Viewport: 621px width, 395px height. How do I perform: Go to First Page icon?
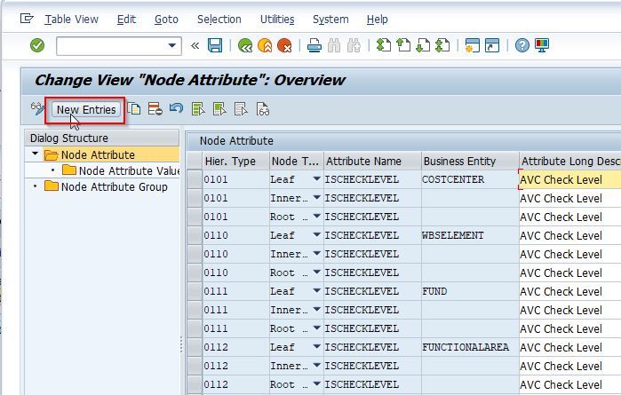(x=384, y=45)
